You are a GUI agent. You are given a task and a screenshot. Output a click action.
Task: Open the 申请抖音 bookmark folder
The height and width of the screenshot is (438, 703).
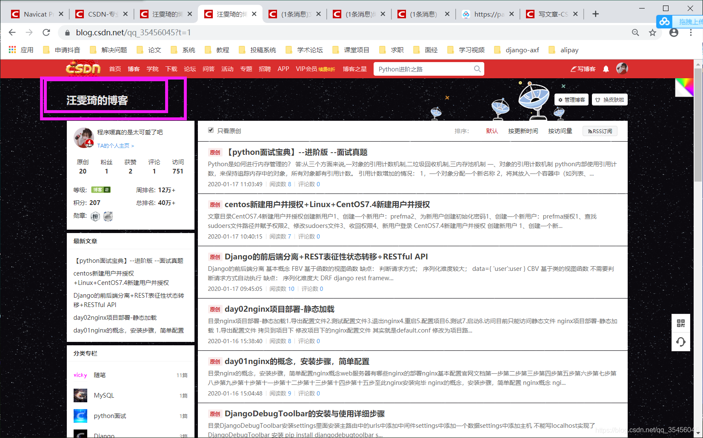pyautogui.click(x=62, y=50)
